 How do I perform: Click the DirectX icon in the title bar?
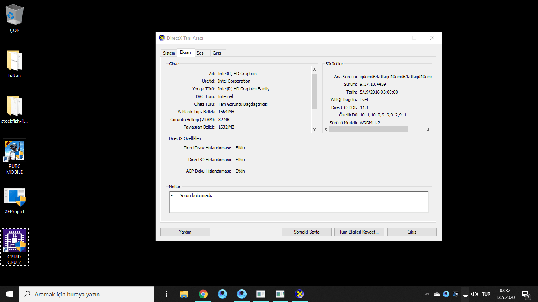[161, 38]
